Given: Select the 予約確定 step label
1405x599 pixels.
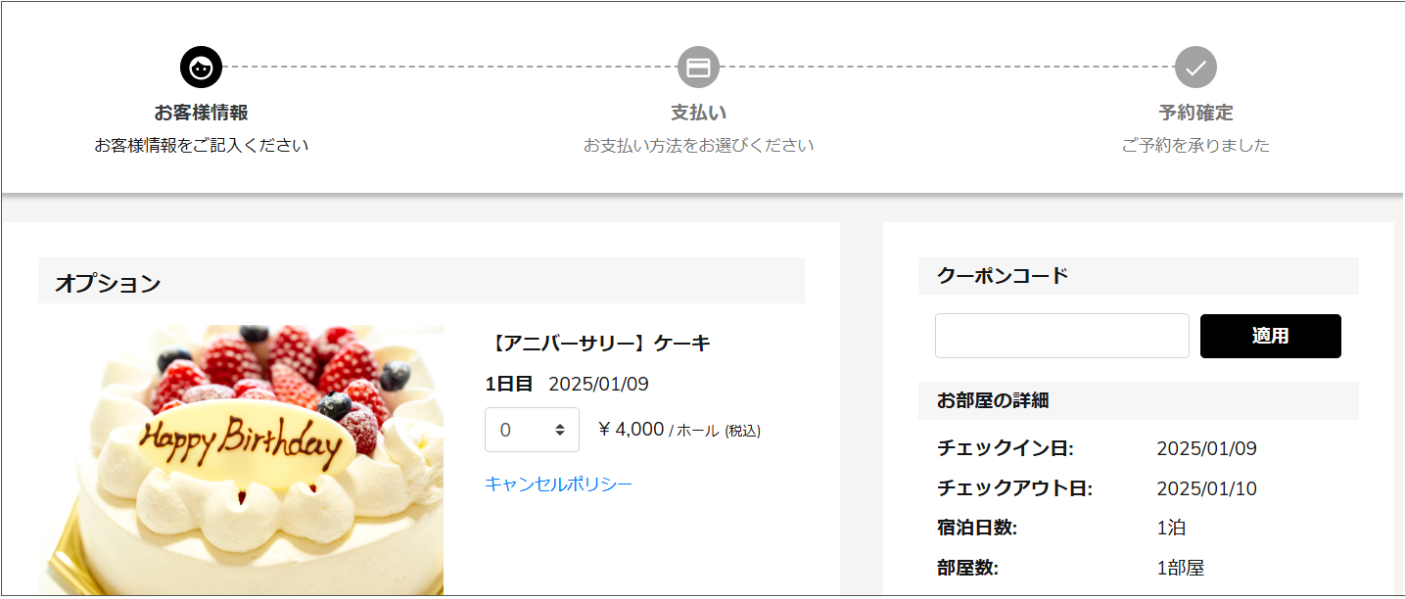Looking at the screenshot, I should (1195, 113).
